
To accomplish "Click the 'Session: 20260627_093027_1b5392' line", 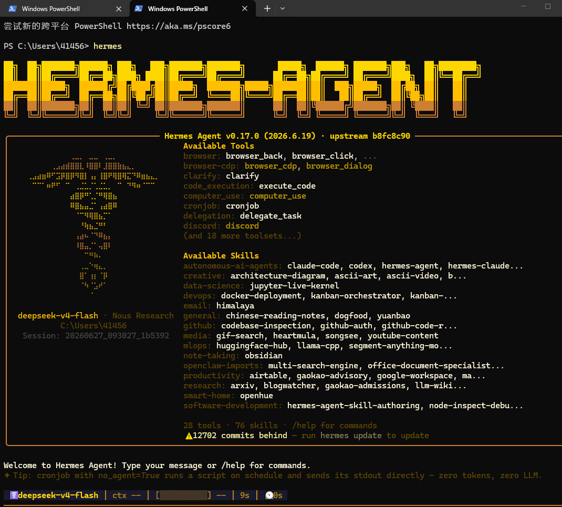I will [96, 336].
